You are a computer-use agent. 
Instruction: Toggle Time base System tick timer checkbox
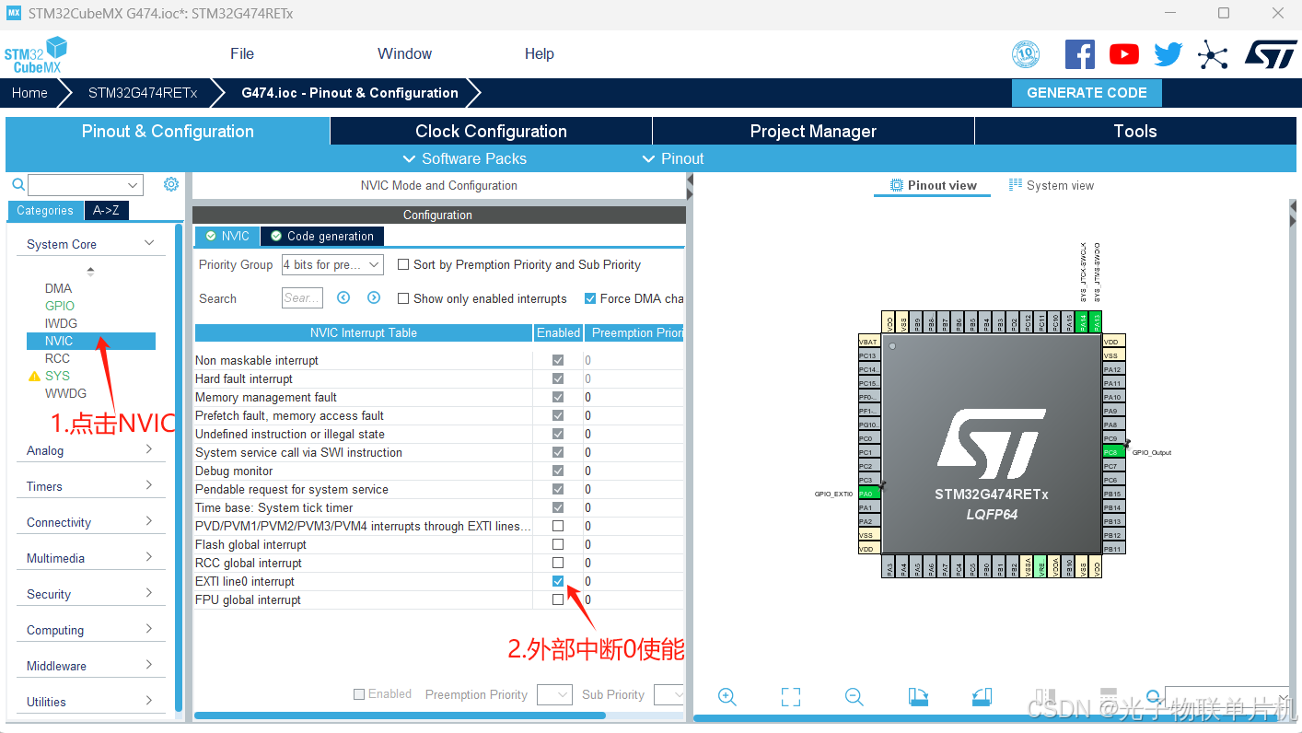pyautogui.click(x=558, y=507)
